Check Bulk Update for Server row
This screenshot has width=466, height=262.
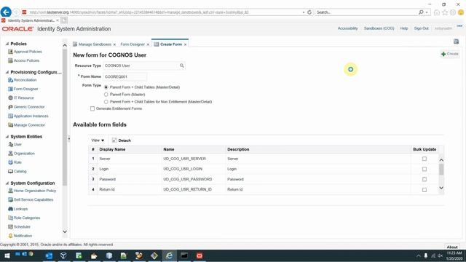pos(424,159)
